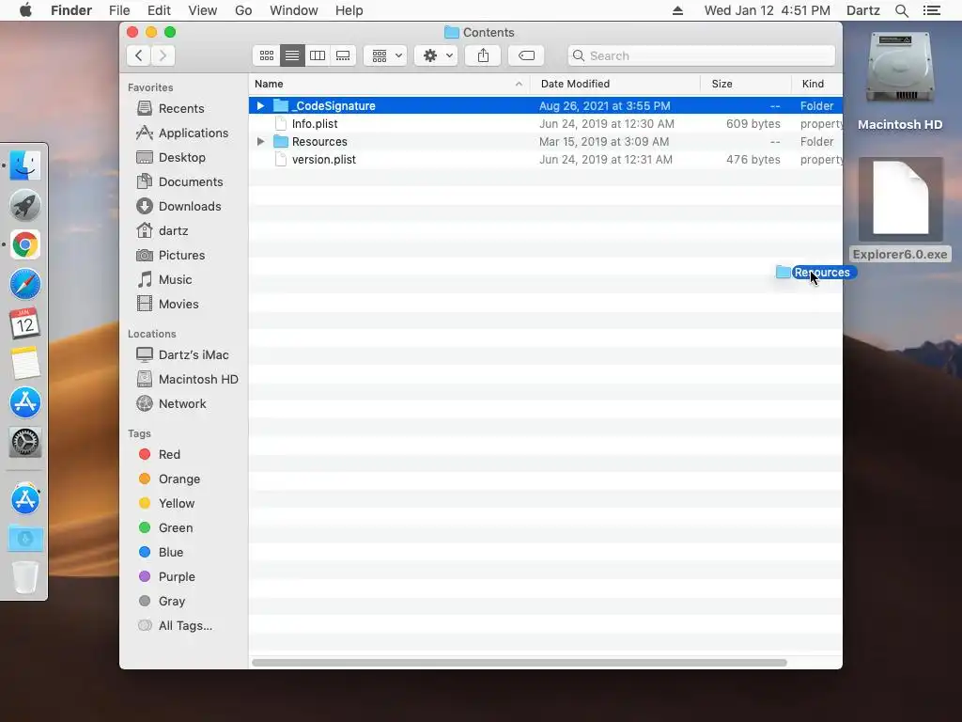This screenshot has width=962, height=722.
Task: Open the Help menu
Action: pyautogui.click(x=349, y=10)
